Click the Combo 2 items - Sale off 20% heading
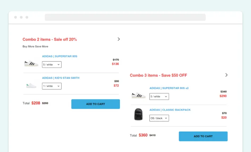 [49, 39]
